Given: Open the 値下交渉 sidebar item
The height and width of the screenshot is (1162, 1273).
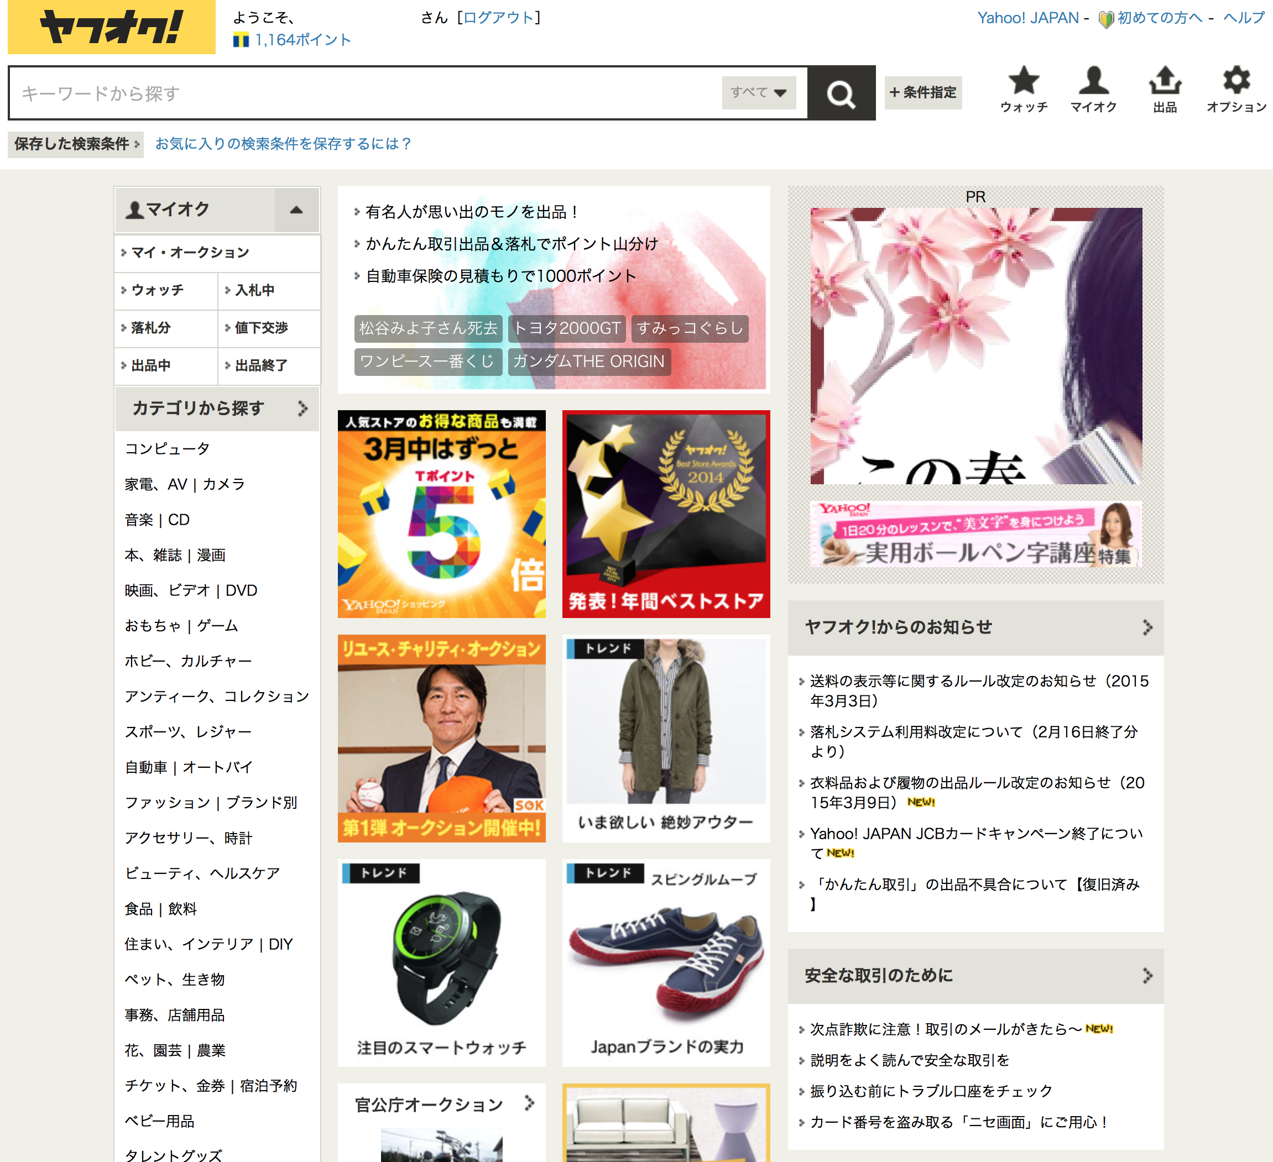Looking at the screenshot, I should 269,328.
